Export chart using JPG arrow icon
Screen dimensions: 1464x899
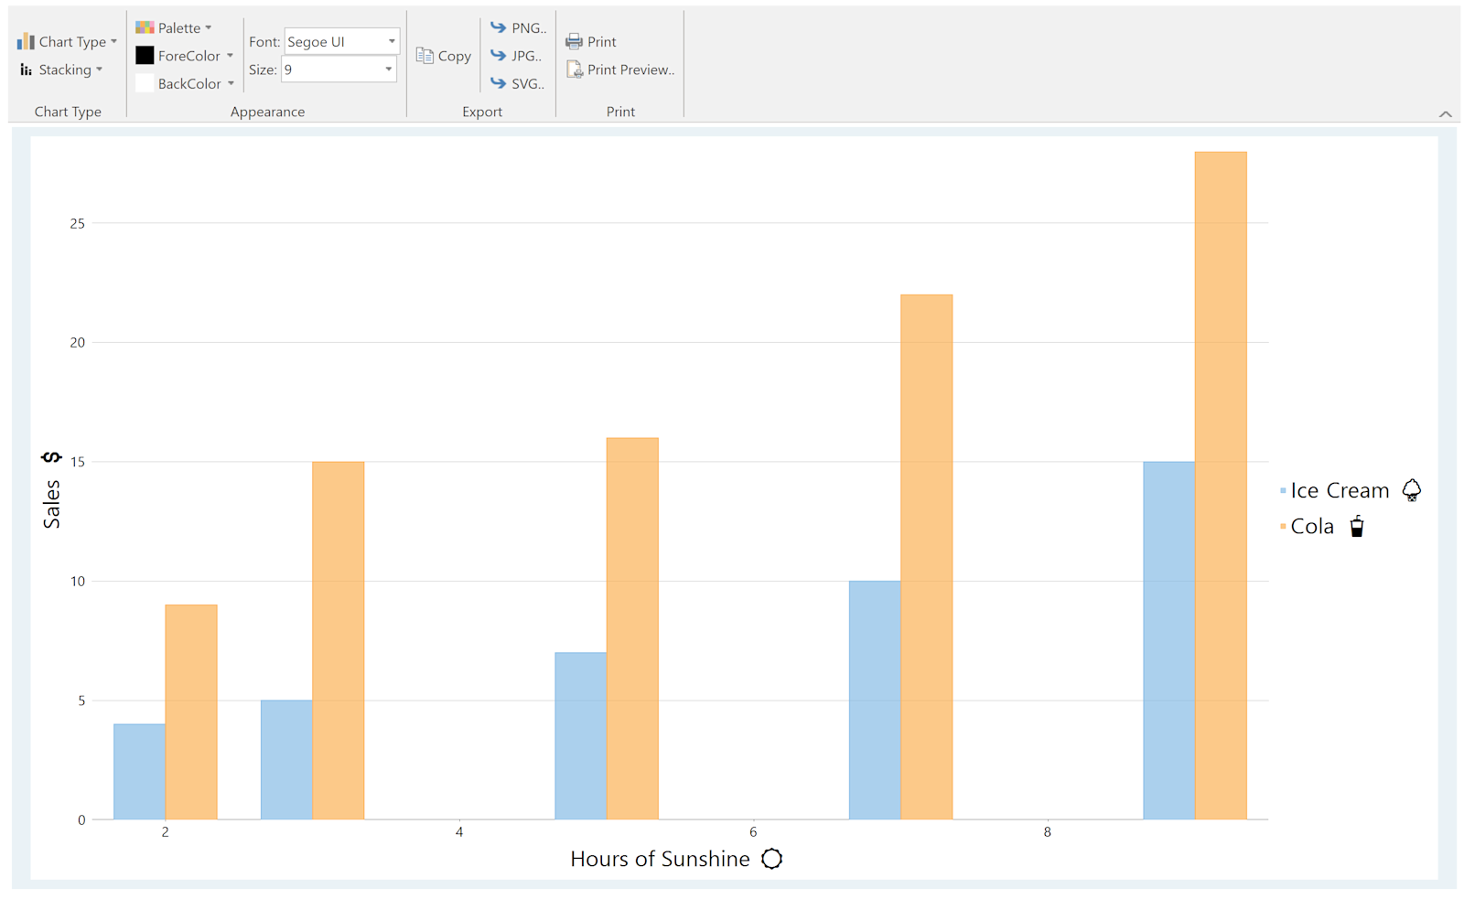coord(498,56)
